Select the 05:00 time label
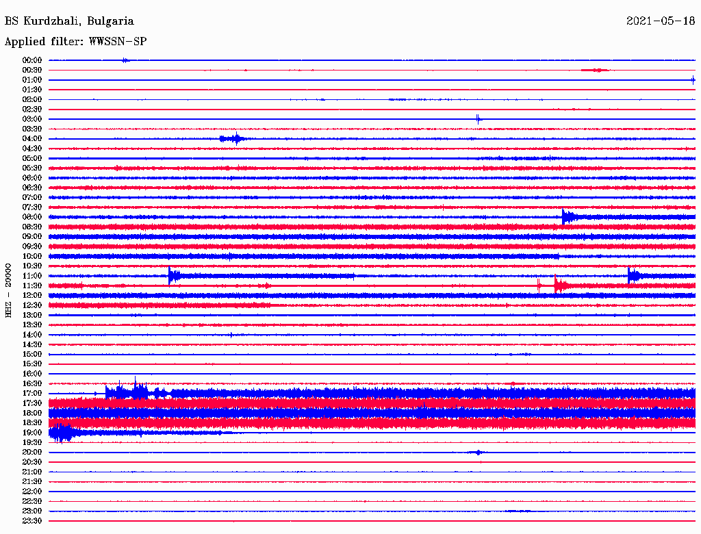Image resolution: width=701 pixels, height=534 pixels. point(32,158)
